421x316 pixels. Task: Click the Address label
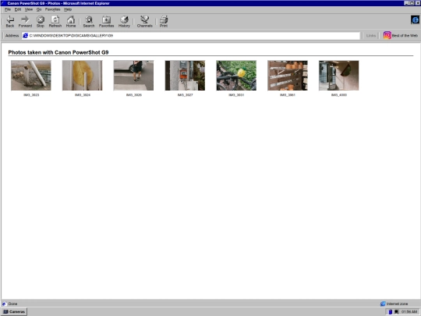pyautogui.click(x=12, y=35)
